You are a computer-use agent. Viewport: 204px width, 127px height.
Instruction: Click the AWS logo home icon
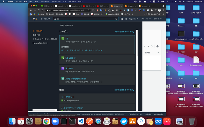tap(35, 19)
